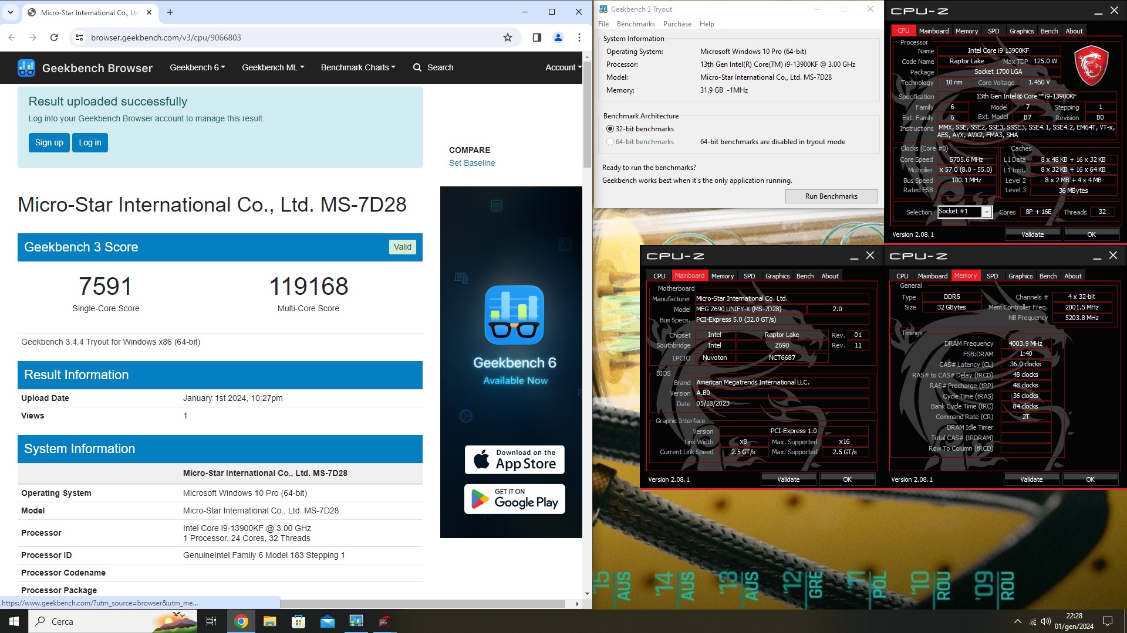Click the network icon in system tray

tap(1032, 622)
